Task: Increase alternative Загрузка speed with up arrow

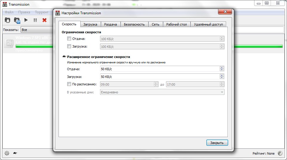Action: pyautogui.click(x=222, y=75)
